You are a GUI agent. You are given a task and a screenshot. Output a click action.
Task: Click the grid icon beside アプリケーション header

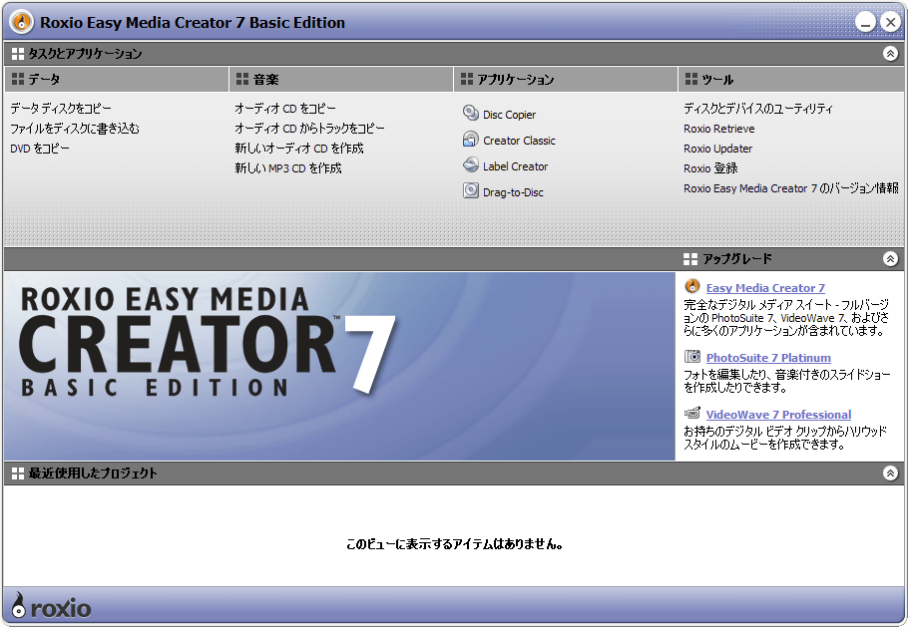click(467, 79)
